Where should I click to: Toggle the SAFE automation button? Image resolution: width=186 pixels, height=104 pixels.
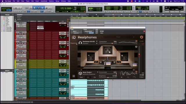pyautogui.click(x=97, y=33)
